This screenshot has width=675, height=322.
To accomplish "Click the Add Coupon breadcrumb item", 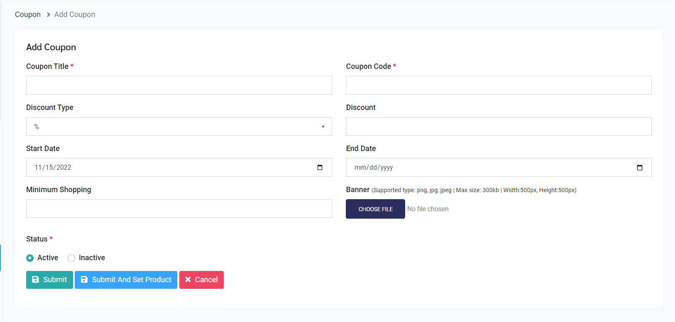I will pyautogui.click(x=75, y=15).
